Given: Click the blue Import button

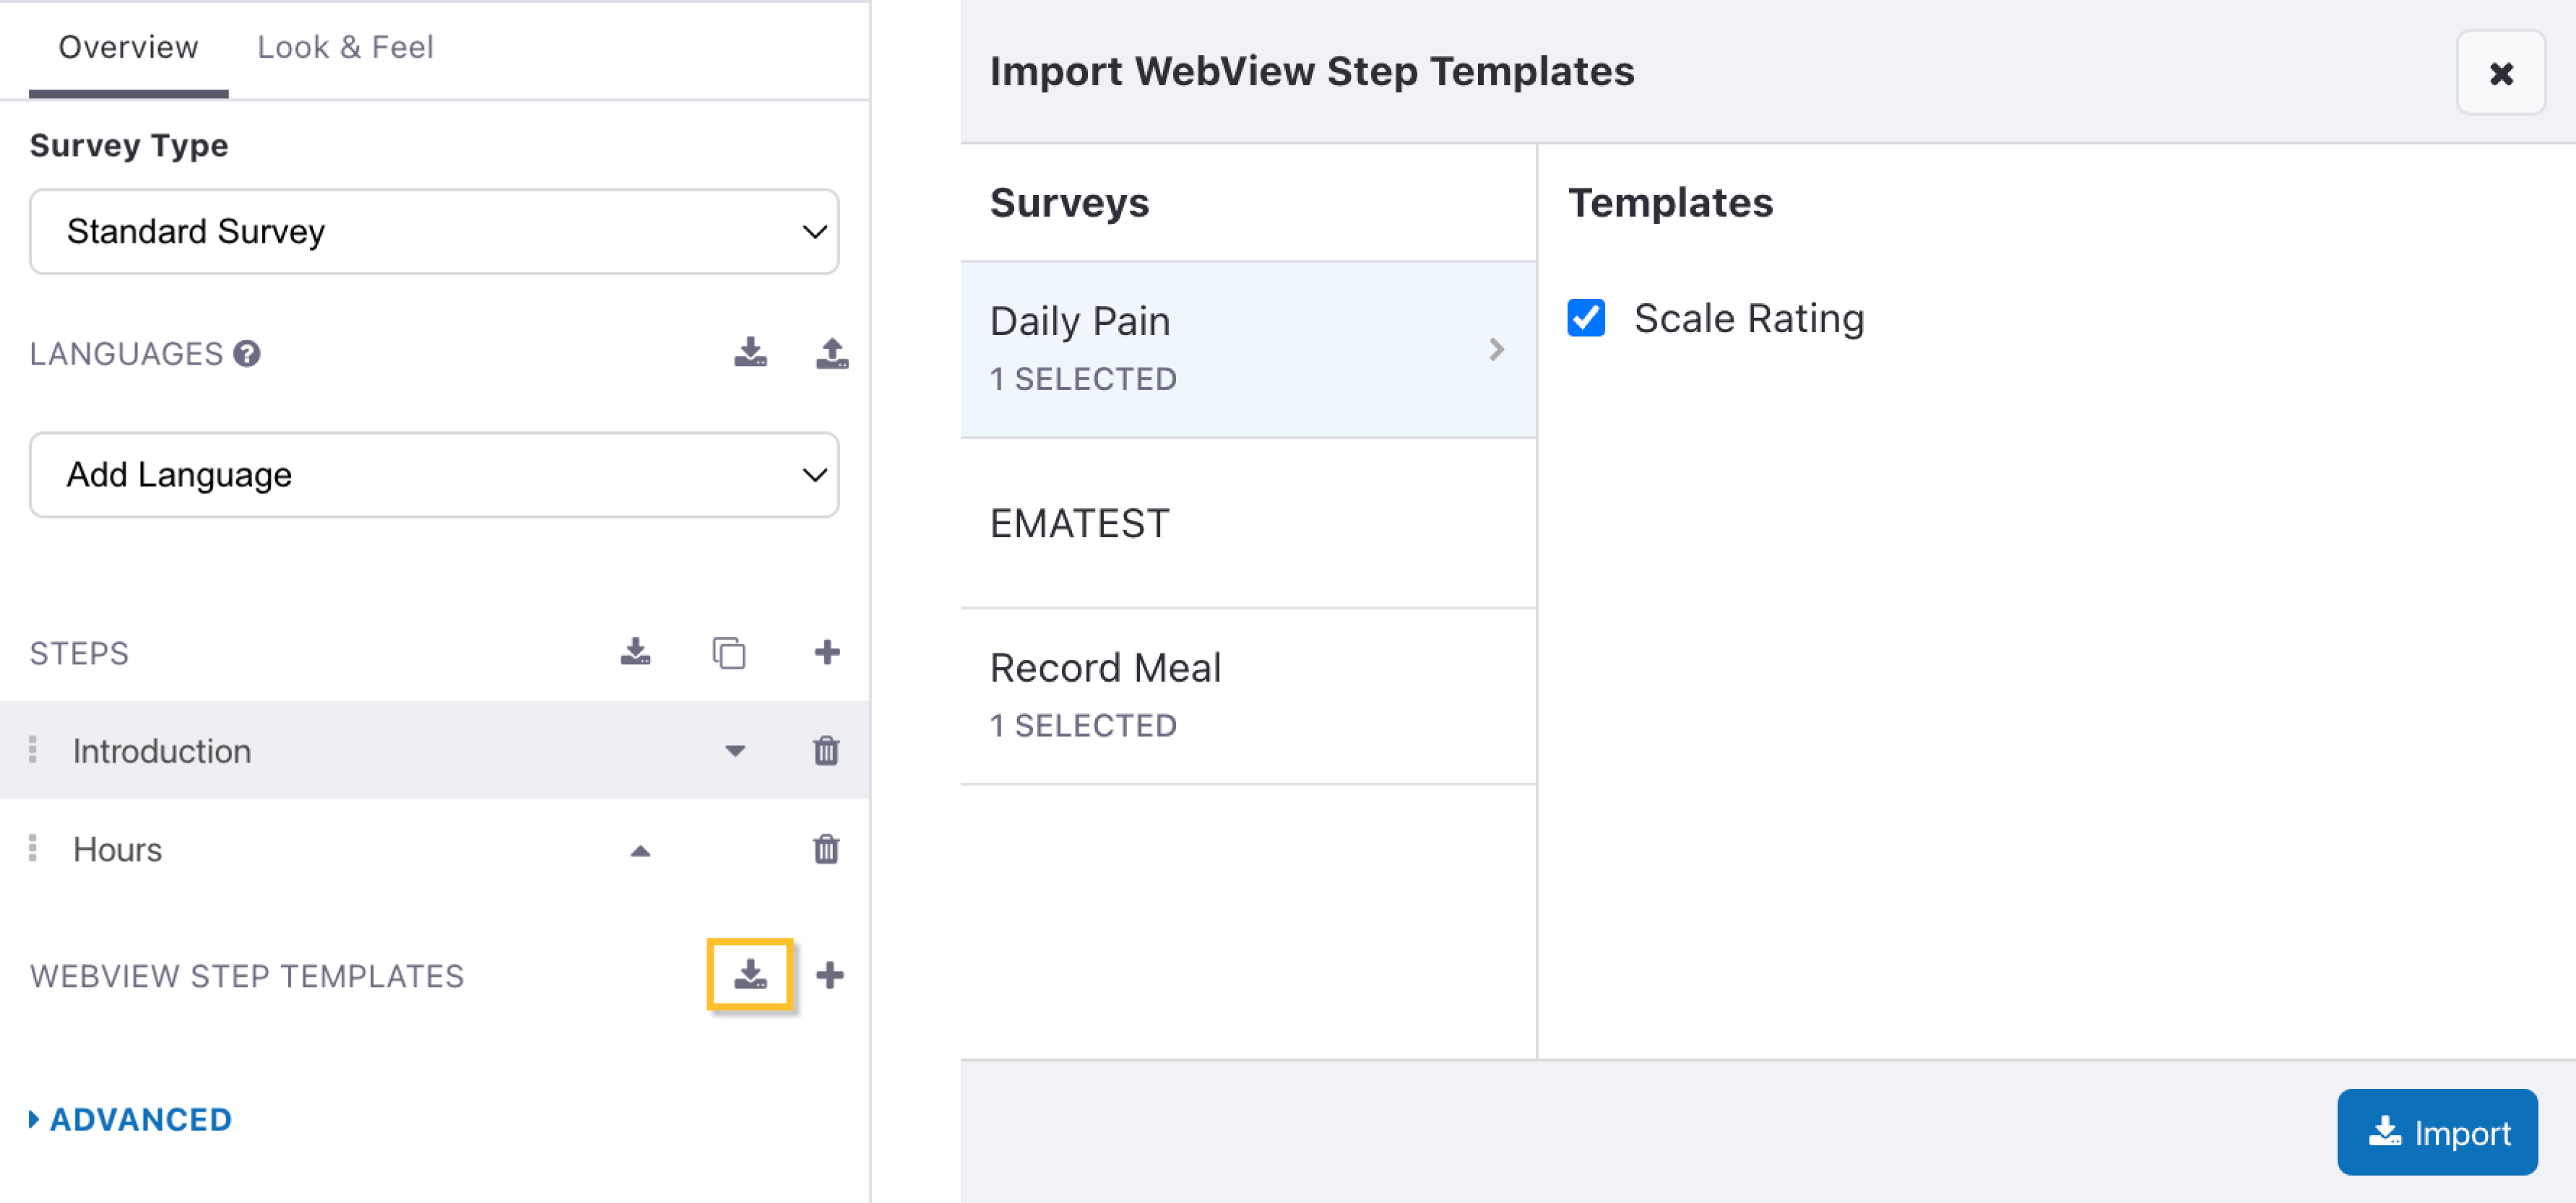Looking at the screenshot, I should tap(2437, 1132).
